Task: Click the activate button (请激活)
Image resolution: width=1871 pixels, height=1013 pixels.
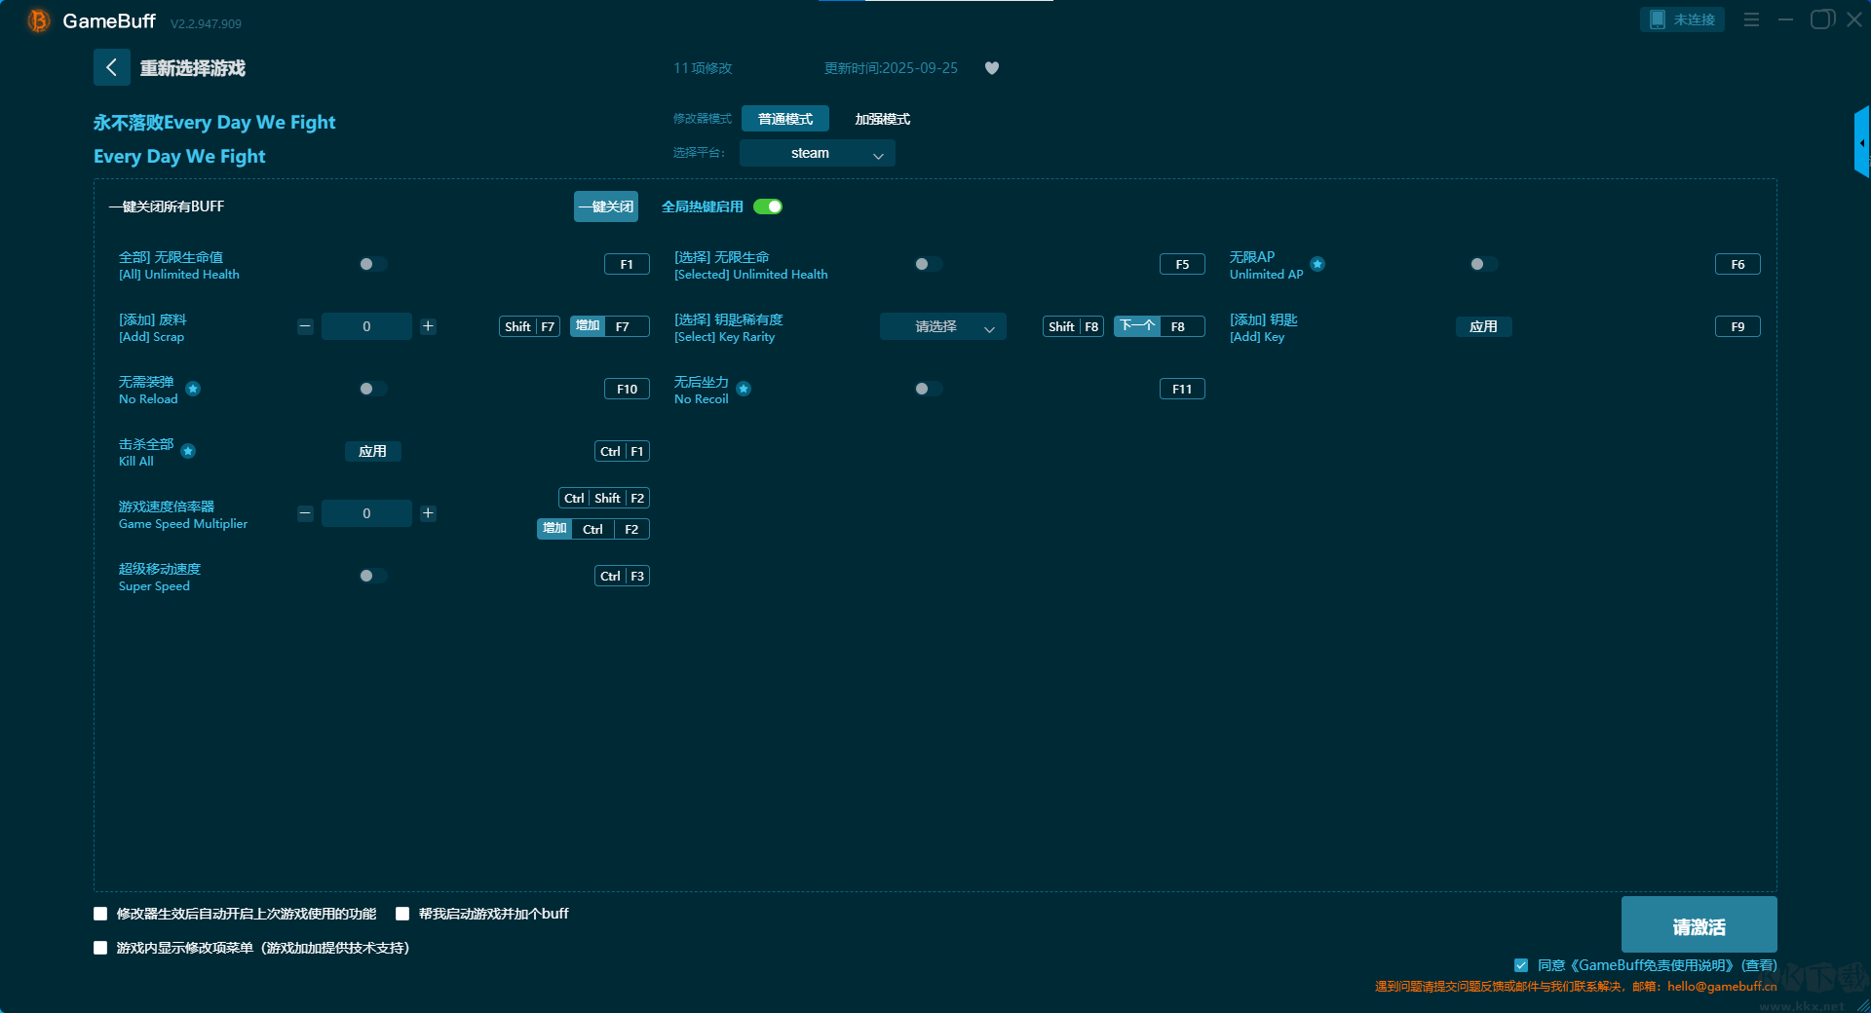Action: 1699,925
